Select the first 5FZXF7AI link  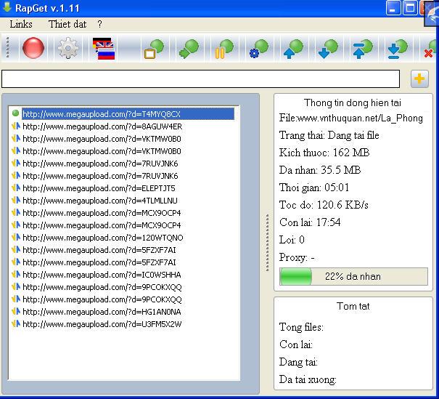(99, 250)
